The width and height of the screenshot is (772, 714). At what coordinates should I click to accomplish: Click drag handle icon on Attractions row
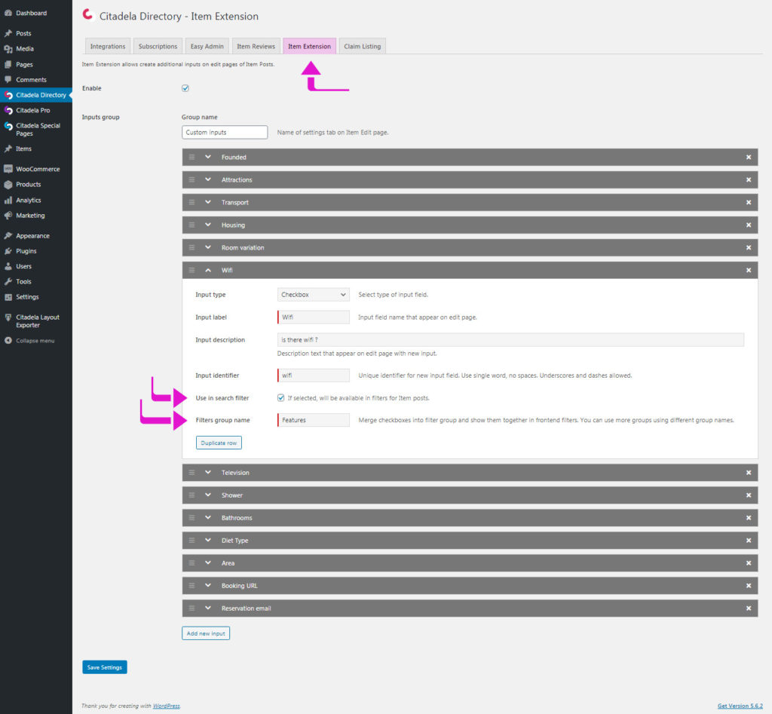[x=192, y=179]
